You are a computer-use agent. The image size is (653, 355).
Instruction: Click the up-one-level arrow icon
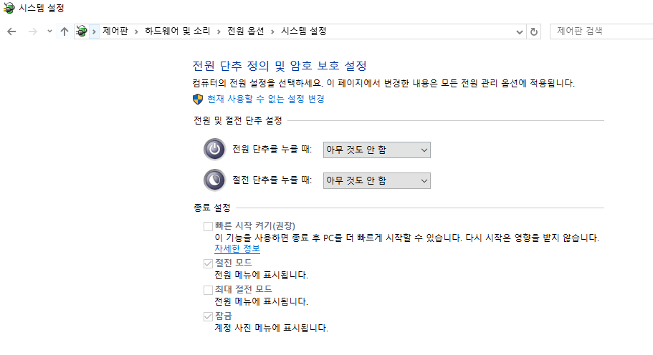[65, 31]
